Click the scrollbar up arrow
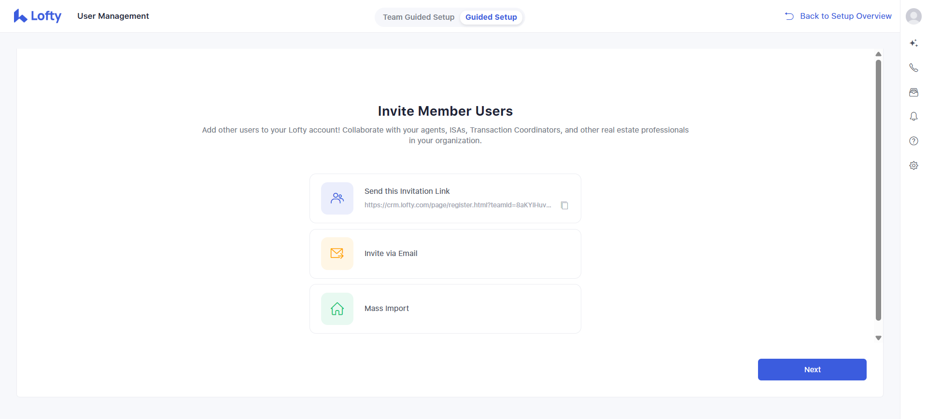Screen dimensions: 927x419 coord(878,54)
